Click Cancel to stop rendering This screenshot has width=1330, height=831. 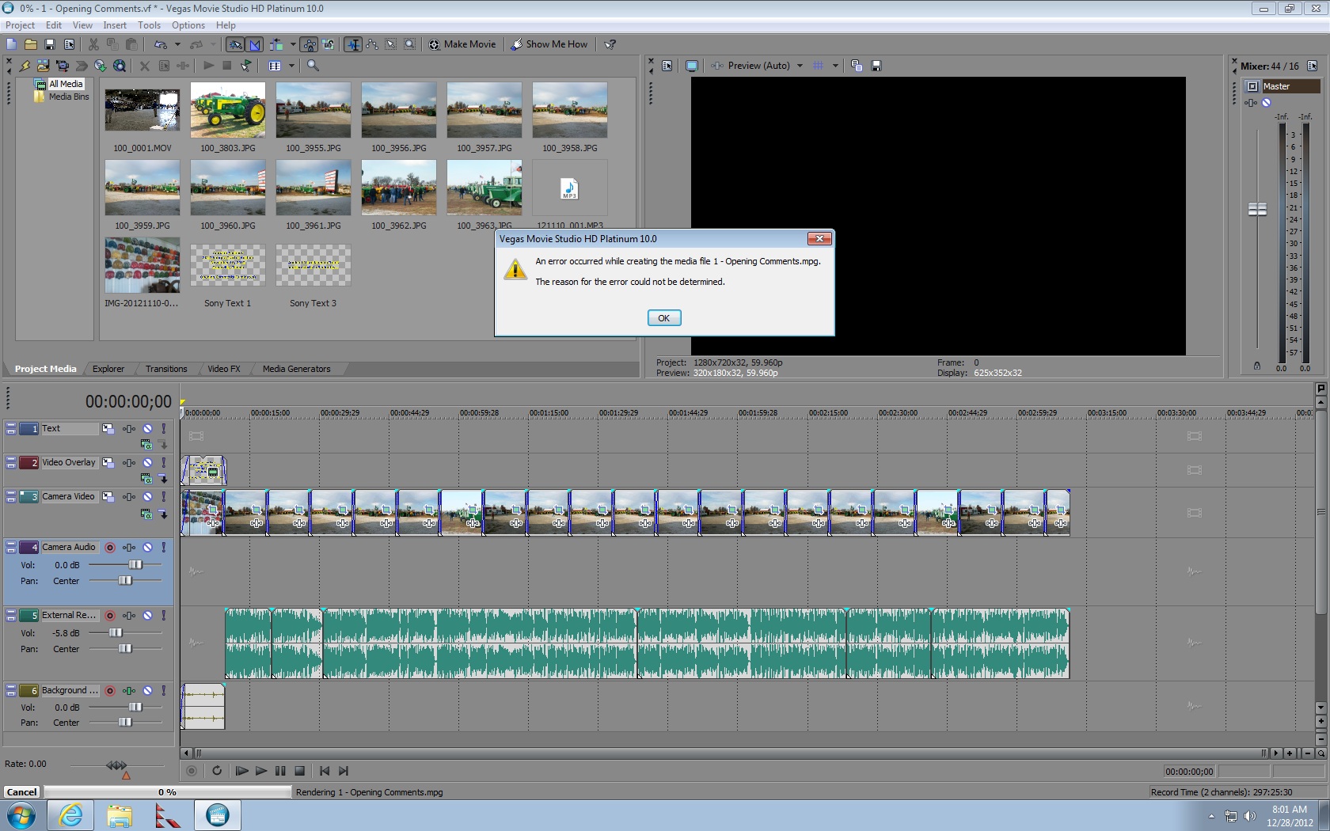click(21, 792)
